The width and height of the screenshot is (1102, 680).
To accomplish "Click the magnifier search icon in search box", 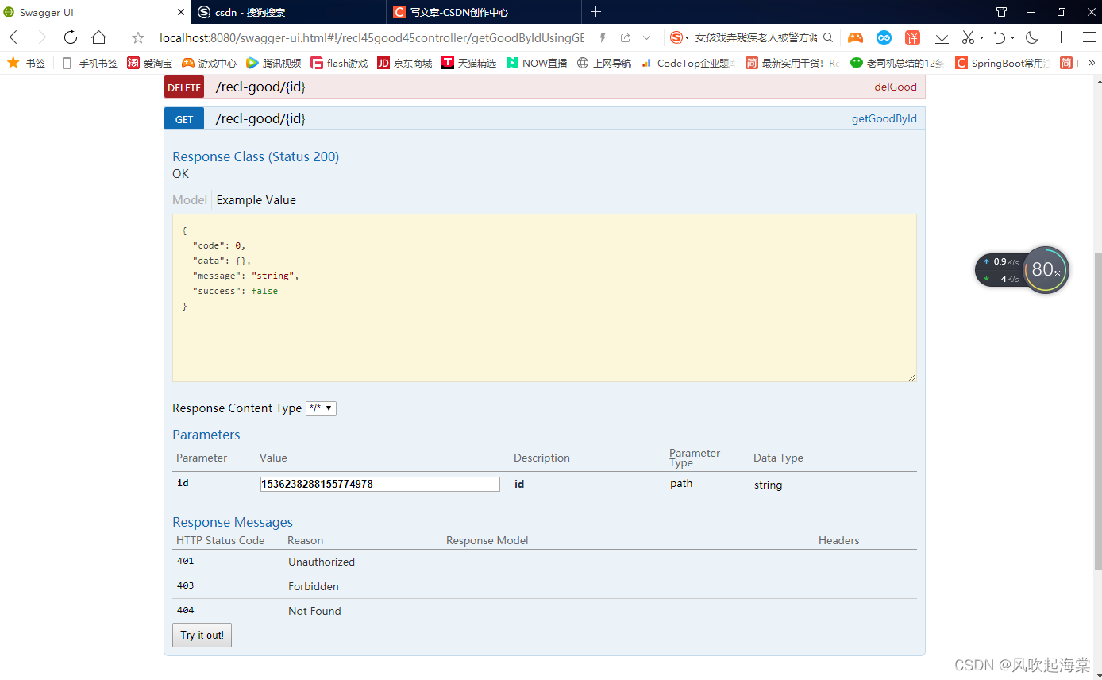I will coord(828,37).
